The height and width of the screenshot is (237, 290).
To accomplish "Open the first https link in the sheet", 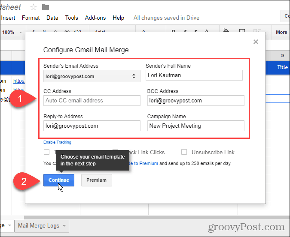I will pyautogui.click(x=19, y=81).
